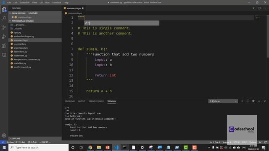The image size is (269, 151).
Task: Click Ln 1, Col 4 cursor position
Action: pos(215,142)
